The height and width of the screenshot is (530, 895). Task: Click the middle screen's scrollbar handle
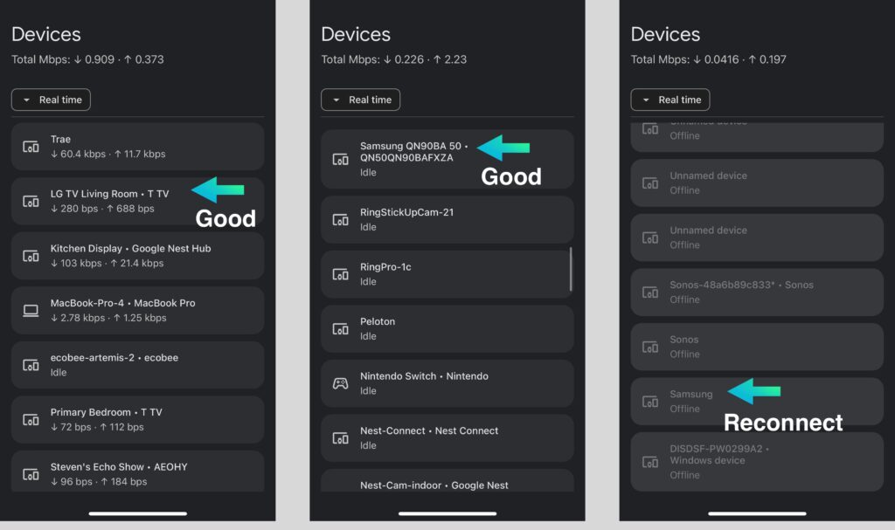(x=571, y=268)
